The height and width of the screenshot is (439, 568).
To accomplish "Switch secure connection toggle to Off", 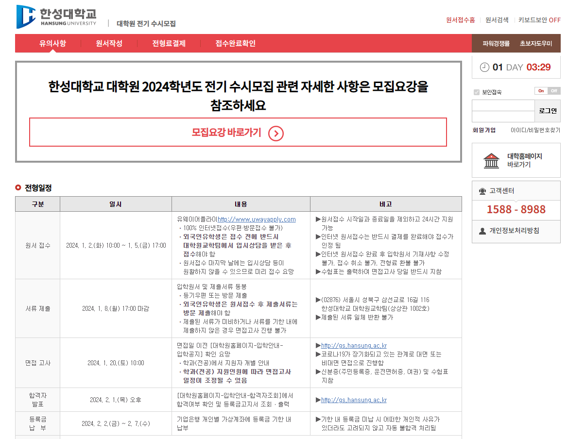I will [554, 91].
